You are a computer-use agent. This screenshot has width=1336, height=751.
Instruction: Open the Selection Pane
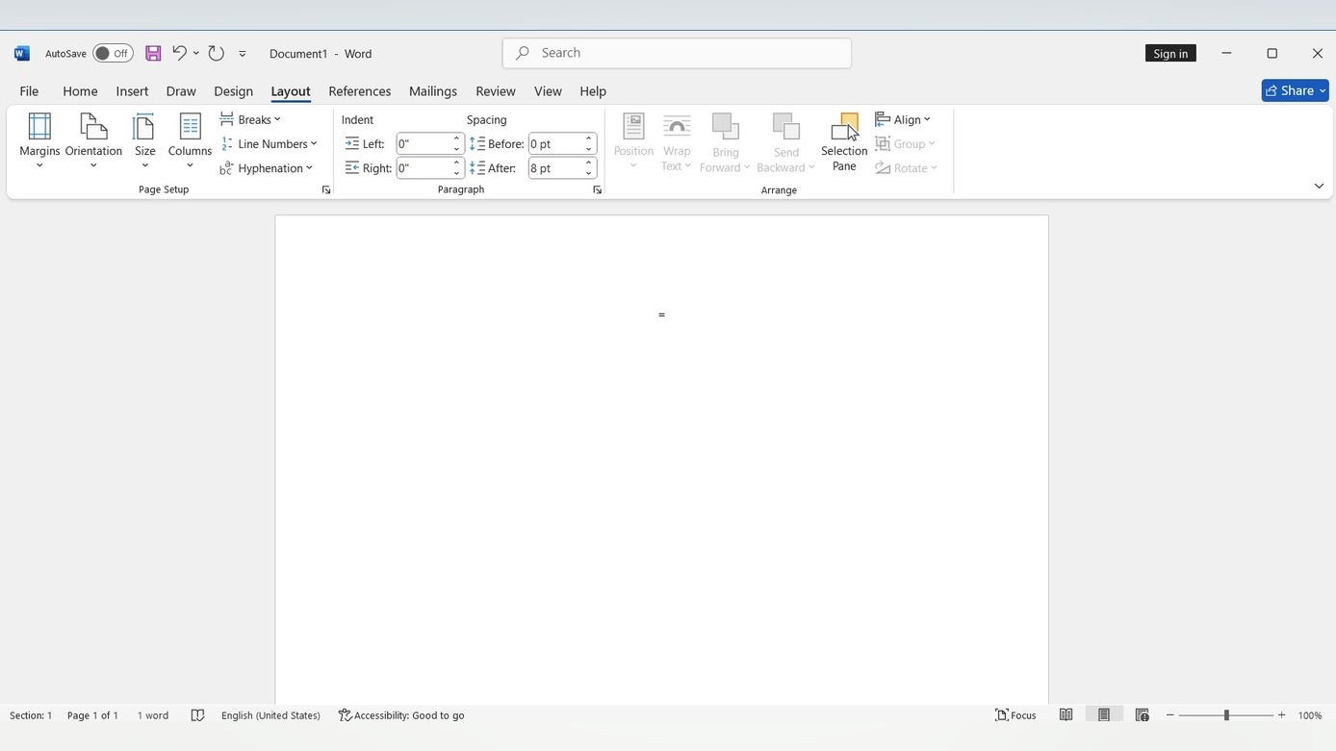click(844, 141)
